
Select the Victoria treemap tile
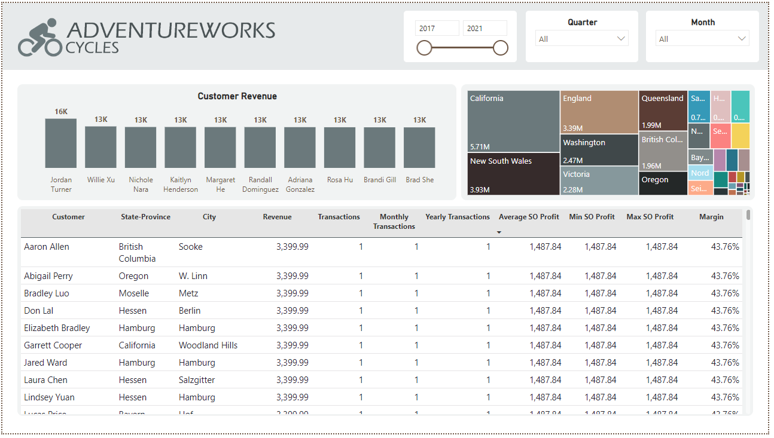point(599,181)
